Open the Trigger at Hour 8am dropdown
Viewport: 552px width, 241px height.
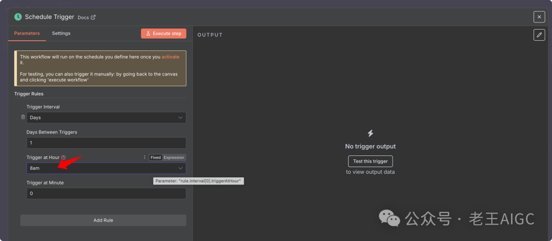[106, 168]
